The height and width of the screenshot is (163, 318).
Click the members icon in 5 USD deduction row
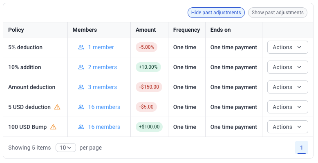pyautogui.click(x=81, y=107)
